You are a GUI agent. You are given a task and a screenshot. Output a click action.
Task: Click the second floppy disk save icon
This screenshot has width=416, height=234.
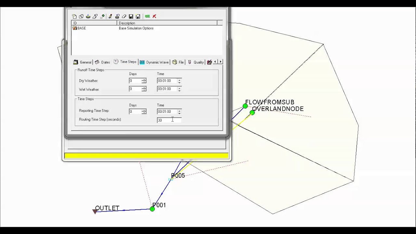(x=138, y=16)
